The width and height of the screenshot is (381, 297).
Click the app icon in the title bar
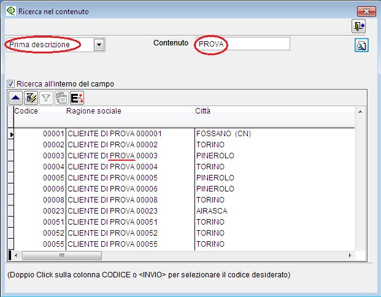click(x=11, y=11)
